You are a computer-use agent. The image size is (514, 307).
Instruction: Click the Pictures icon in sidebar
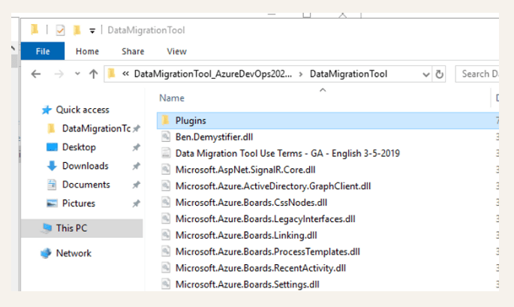tap(52, 203)
